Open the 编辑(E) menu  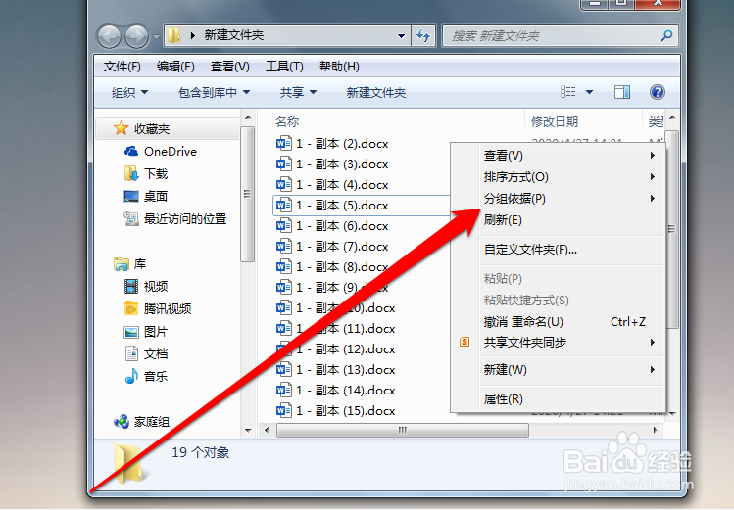pos(175,67)
